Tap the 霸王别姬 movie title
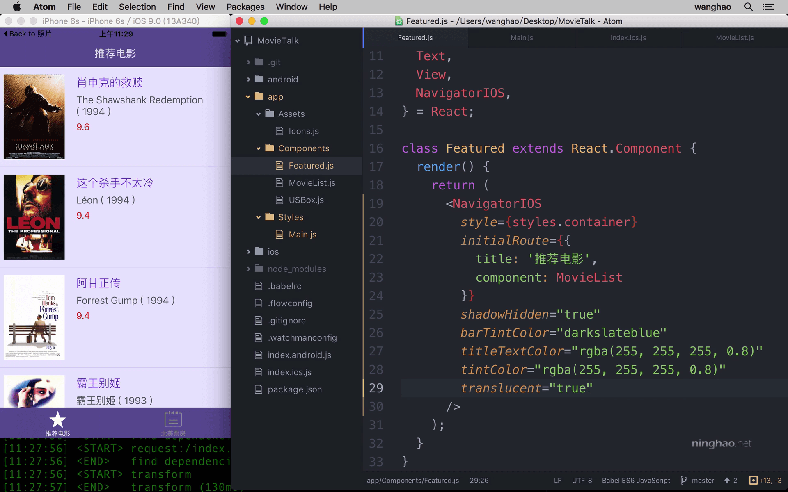This screenshot has height=492, width=788. [98, 383]
